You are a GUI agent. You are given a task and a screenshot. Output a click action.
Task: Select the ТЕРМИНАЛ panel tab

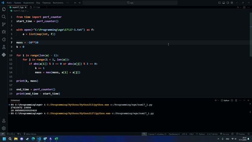pyautogui.click(x=15, y=100)
